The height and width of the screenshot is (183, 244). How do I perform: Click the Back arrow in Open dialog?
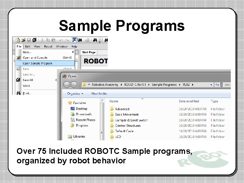(67, 85)
